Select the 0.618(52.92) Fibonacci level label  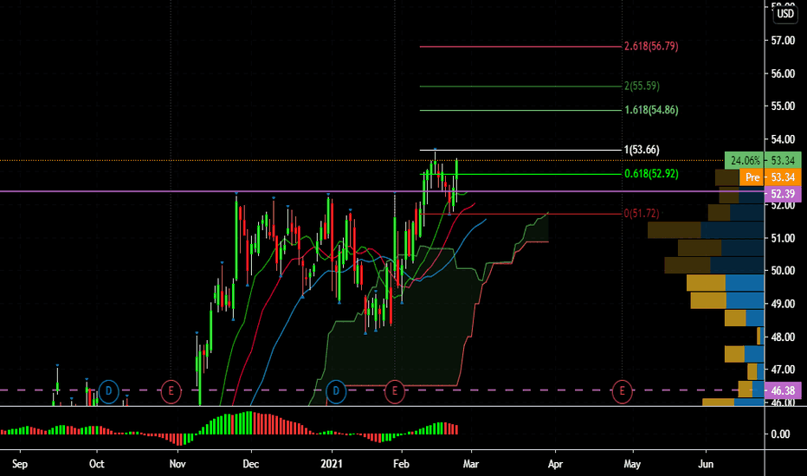tap(651, 174)
